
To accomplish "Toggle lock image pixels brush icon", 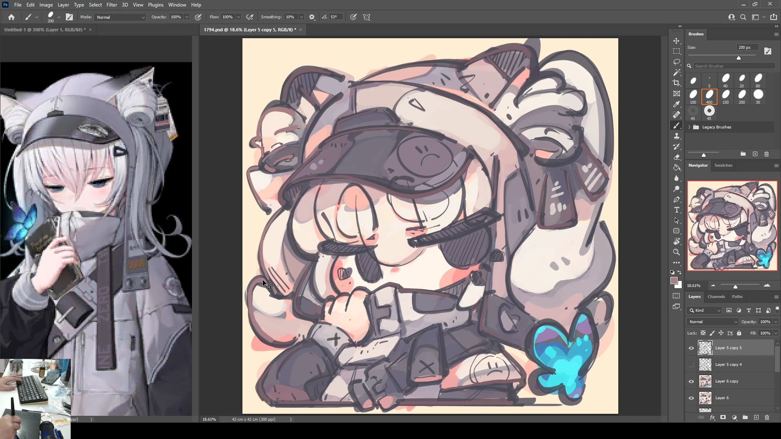I will 712,333.
